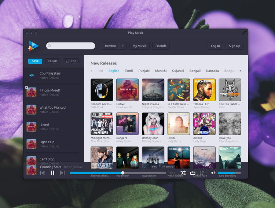Open Midnight Memories album cover
Viewport: 275px width, 208px height.
pyautogui.click(x=102, y=124)
